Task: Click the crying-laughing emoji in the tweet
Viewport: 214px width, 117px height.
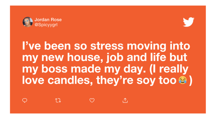Action: tap(183, 80)
